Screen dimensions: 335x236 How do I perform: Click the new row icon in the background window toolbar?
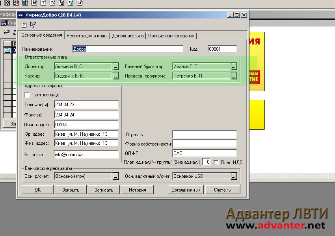click(x=7, y=32)
